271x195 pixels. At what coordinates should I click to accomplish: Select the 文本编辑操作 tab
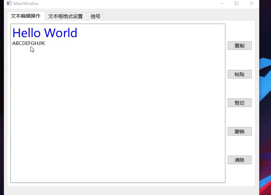25,16
